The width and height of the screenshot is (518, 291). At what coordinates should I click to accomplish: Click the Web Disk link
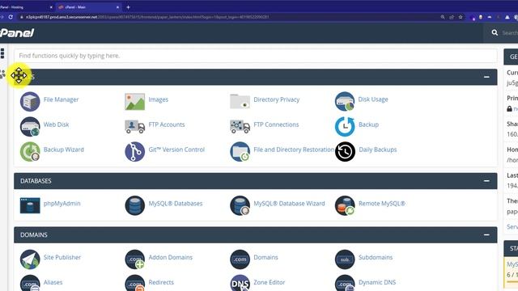click(x=56, y=124)
